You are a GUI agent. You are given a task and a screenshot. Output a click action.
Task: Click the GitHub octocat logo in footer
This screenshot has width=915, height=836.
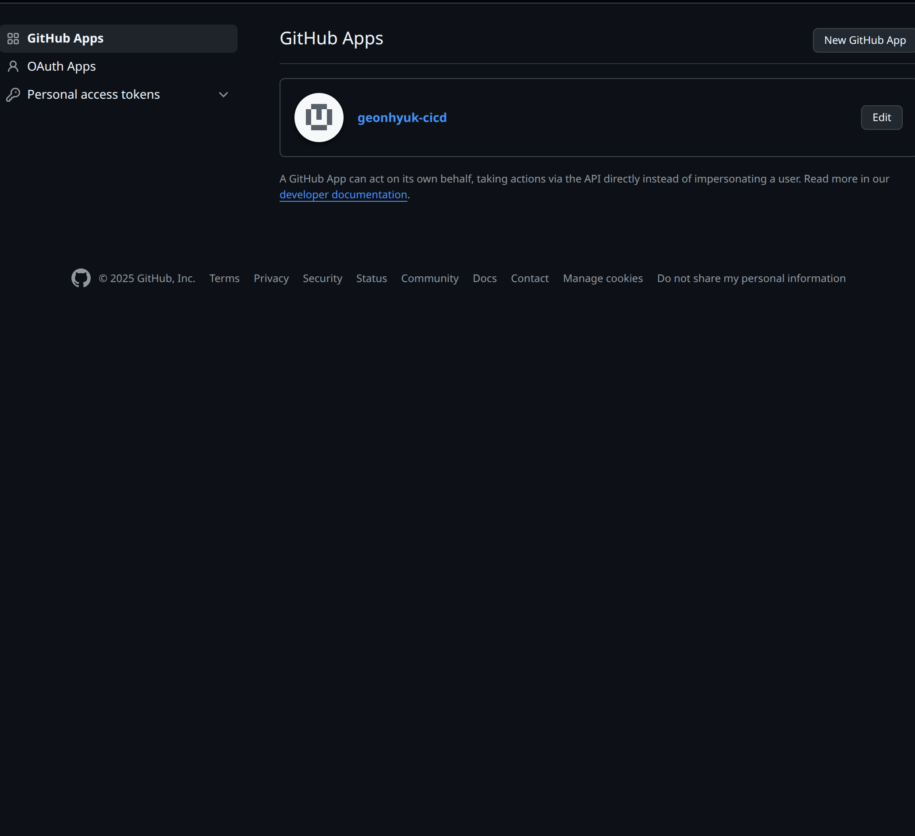tap(81, 278)
